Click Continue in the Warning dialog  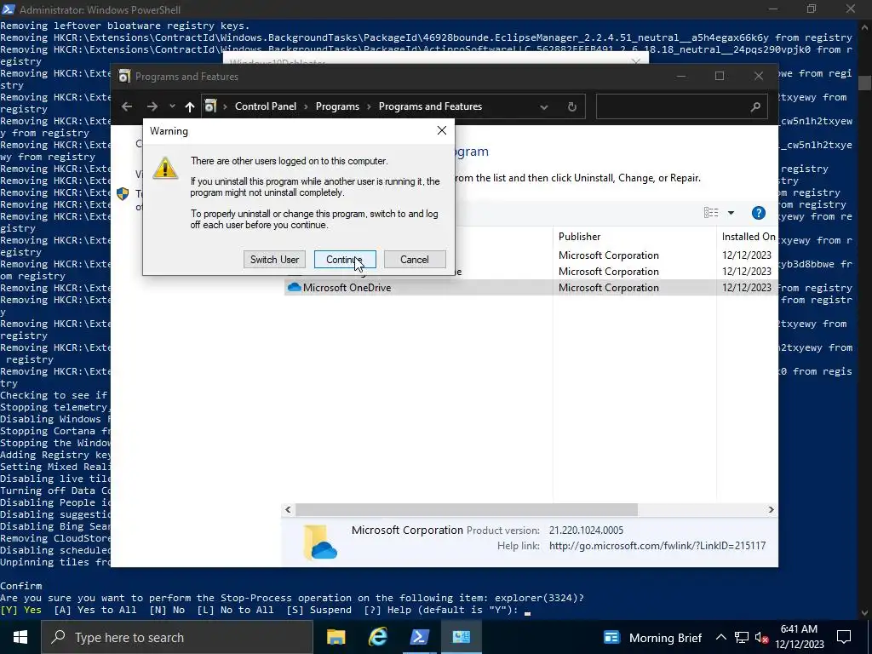pos(345,259)
